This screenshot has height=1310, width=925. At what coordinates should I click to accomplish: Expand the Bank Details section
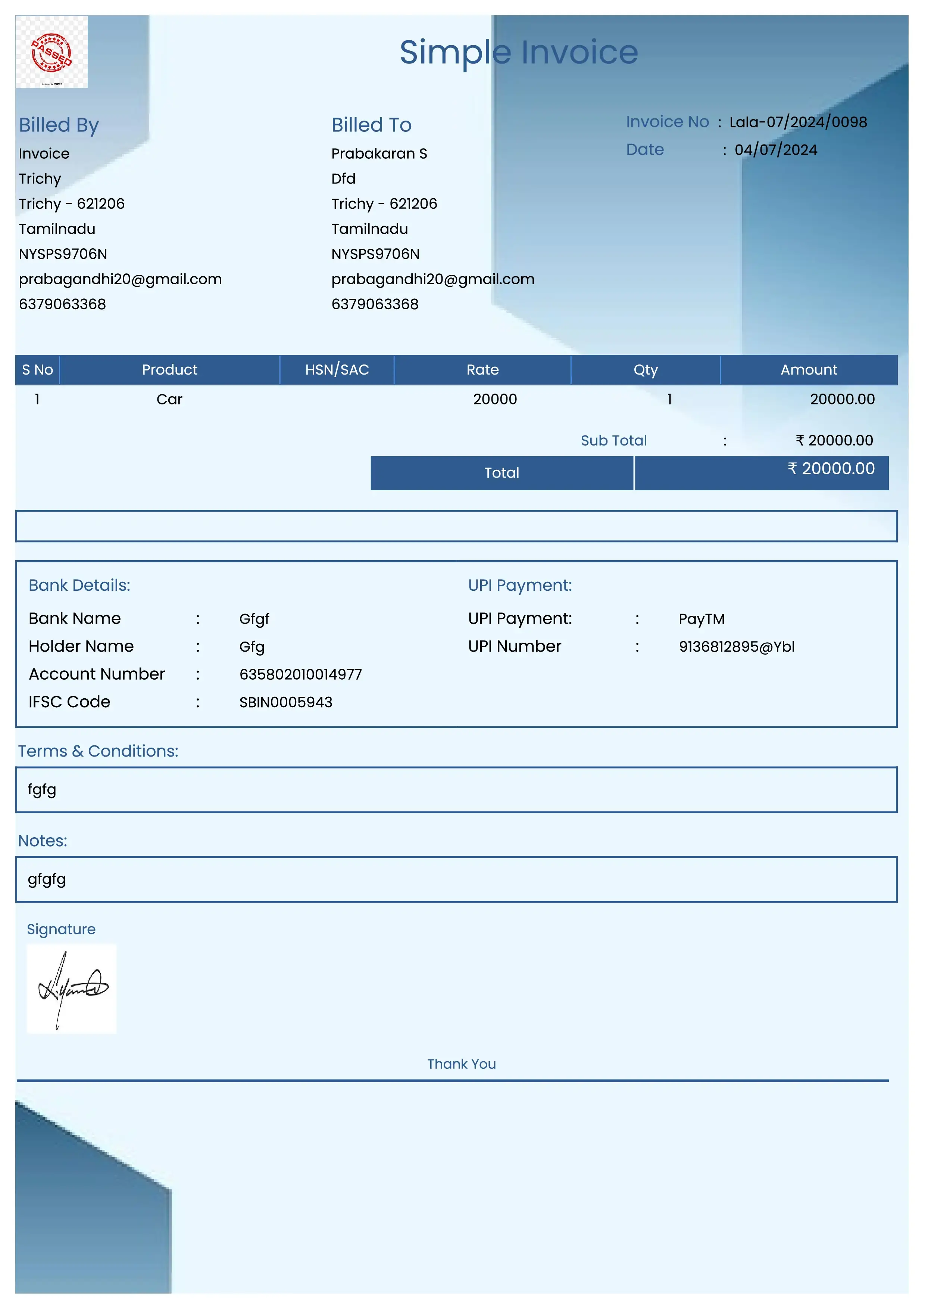pos(79,585)
